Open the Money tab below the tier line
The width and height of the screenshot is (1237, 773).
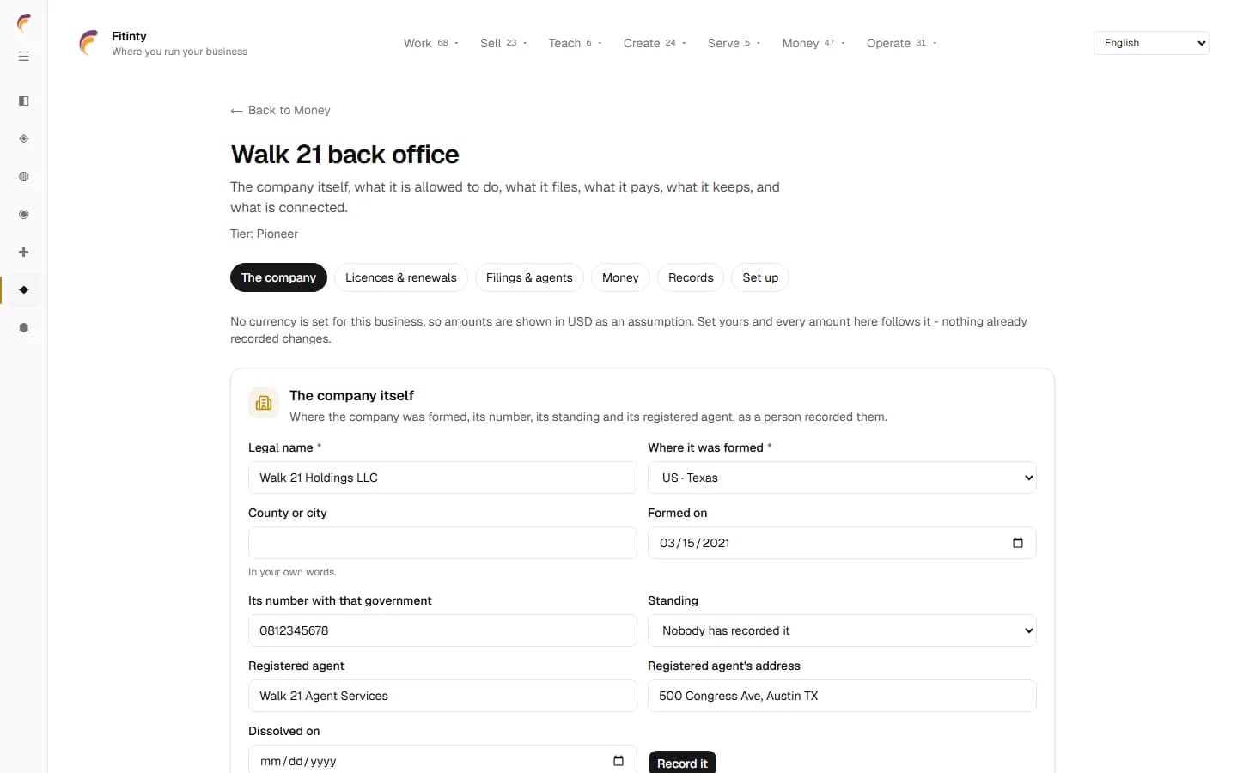pyautogui.click(x=620, y=277)
